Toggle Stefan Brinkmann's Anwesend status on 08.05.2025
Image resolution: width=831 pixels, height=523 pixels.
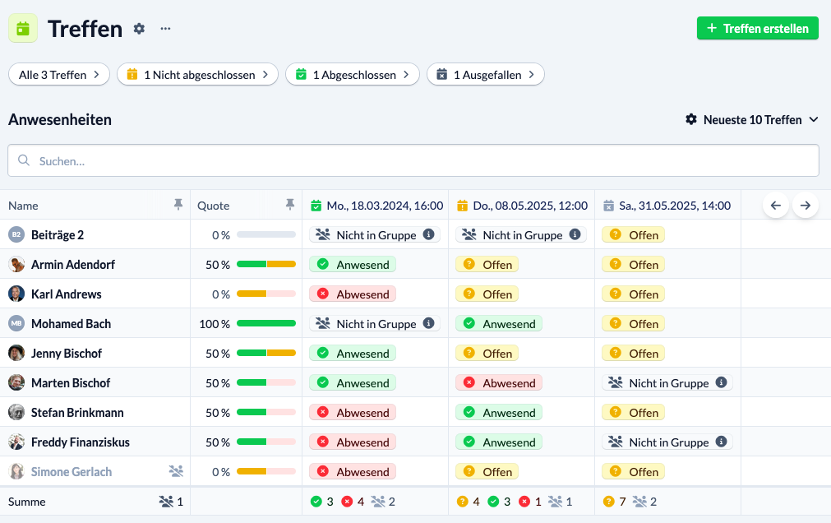pyautogui.click(x=499, y=412)
